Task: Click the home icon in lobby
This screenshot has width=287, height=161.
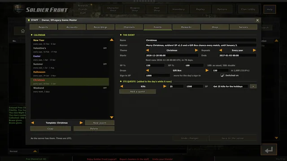Action: tap(23, 31)
